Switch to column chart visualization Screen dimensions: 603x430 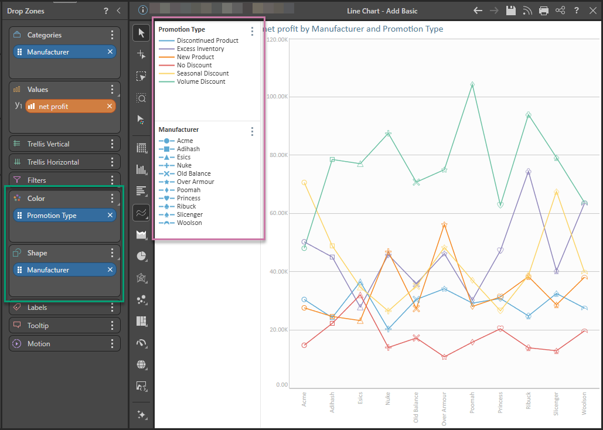click(141, 169)
